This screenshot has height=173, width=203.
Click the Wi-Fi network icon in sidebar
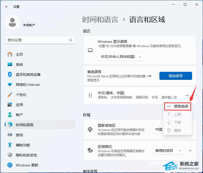pyautogui.click(x=10, y=85)
